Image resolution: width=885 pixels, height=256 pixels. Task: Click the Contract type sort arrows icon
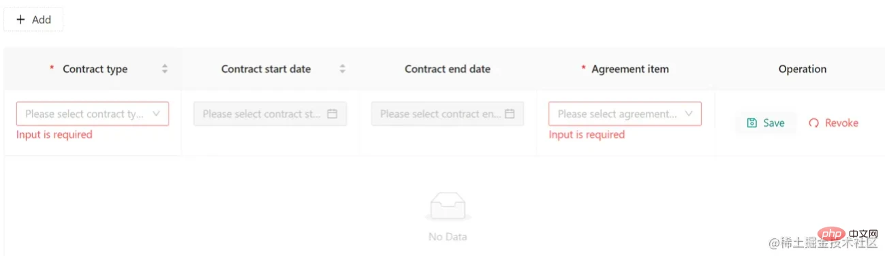click(164, 69)
